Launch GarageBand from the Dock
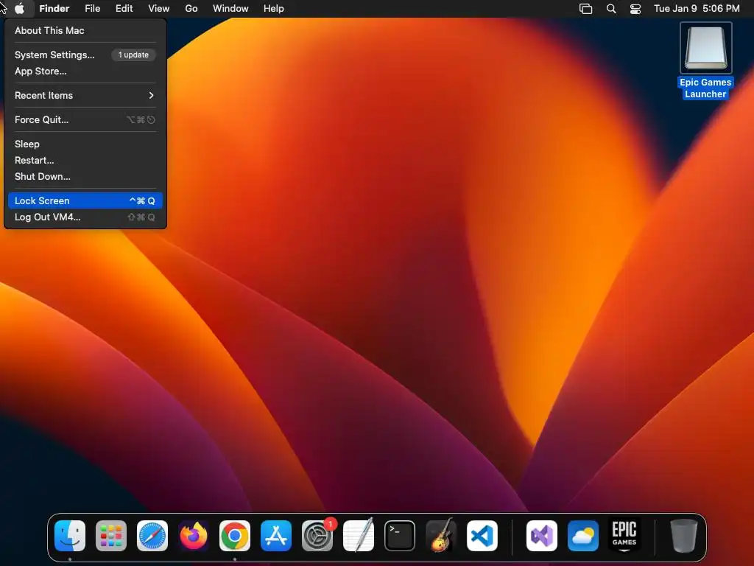Screen dimensions: 754x566 pos(441,536)
